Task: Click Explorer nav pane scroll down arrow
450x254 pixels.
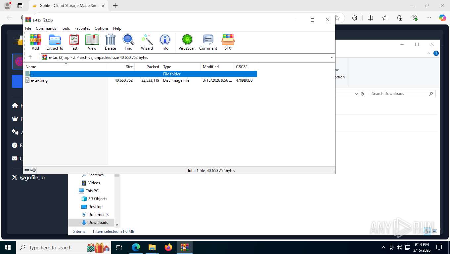Action: pos(117,225)
